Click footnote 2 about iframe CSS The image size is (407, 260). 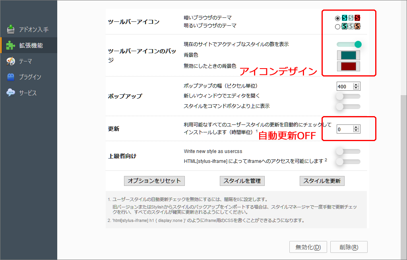[206, 220]
